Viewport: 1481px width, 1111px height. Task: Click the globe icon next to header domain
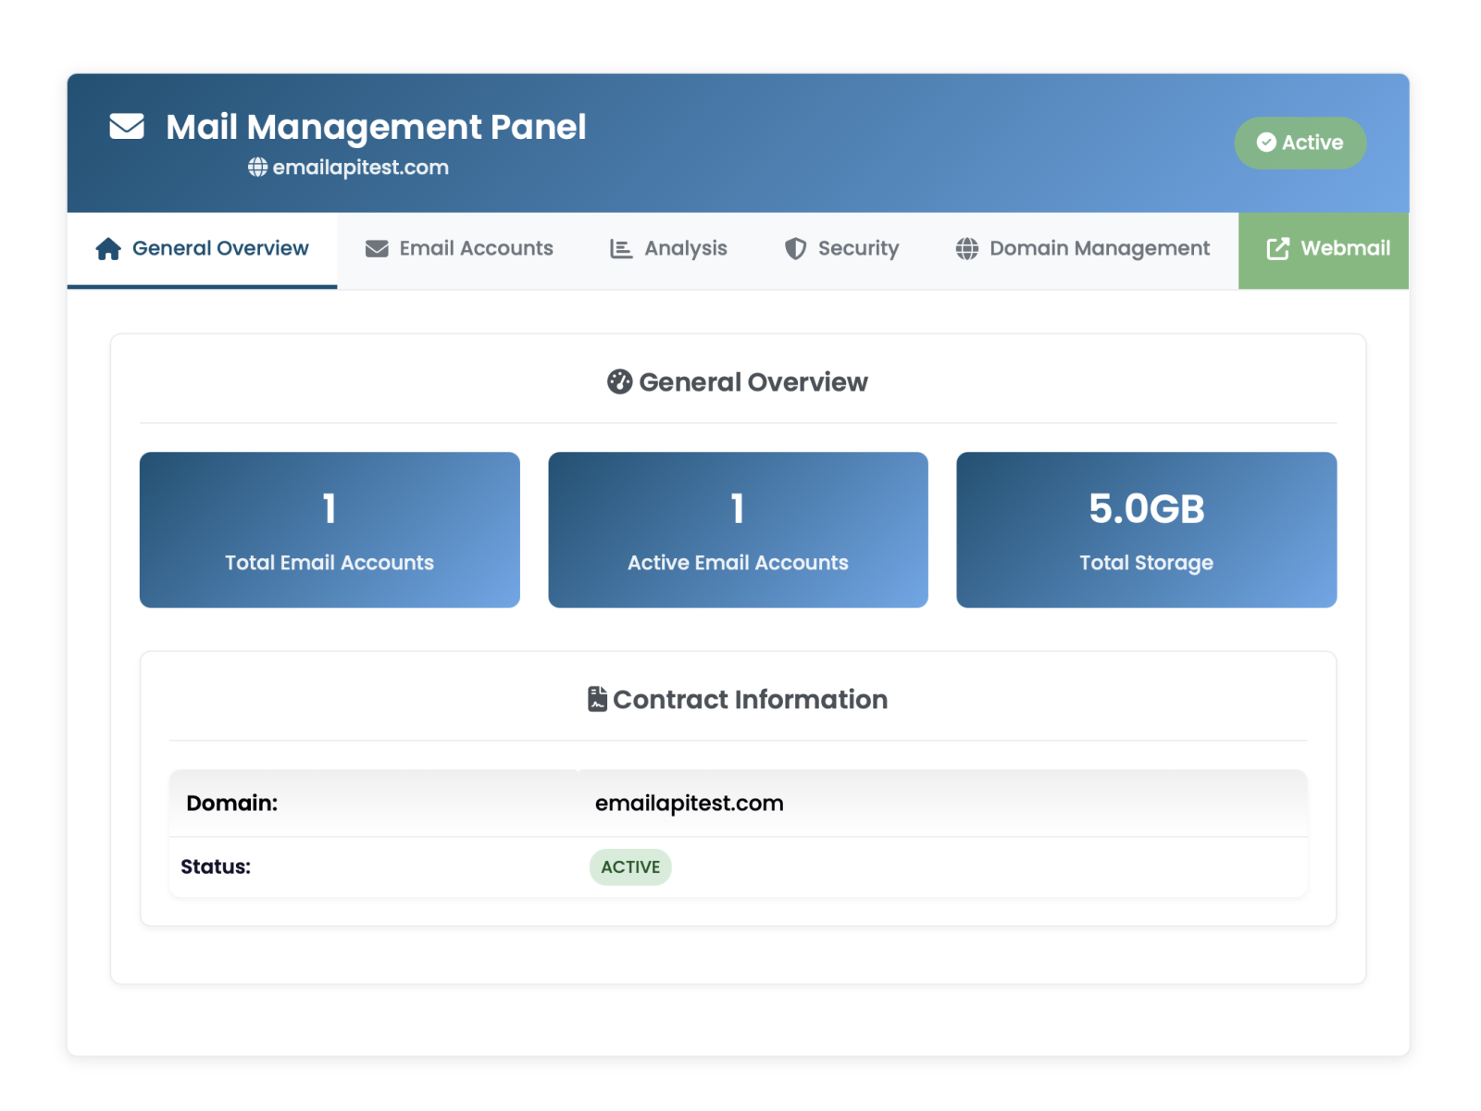[x=257, y=167]
